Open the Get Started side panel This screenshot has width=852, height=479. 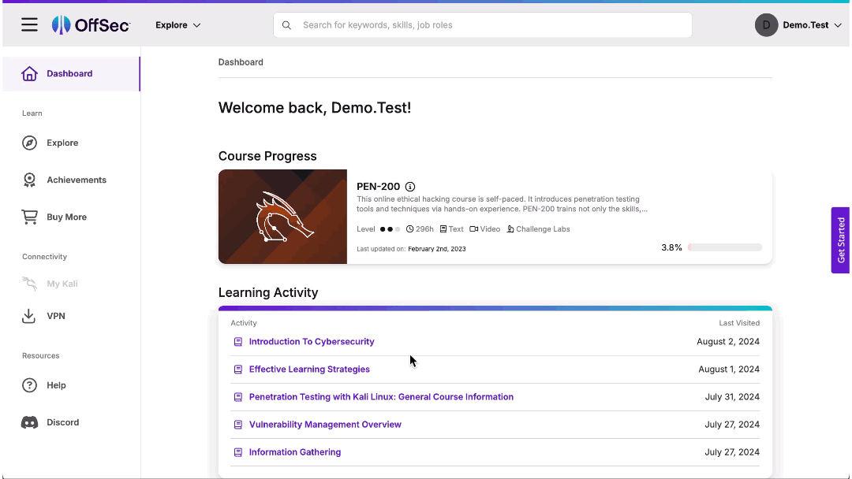pos(839,240)
